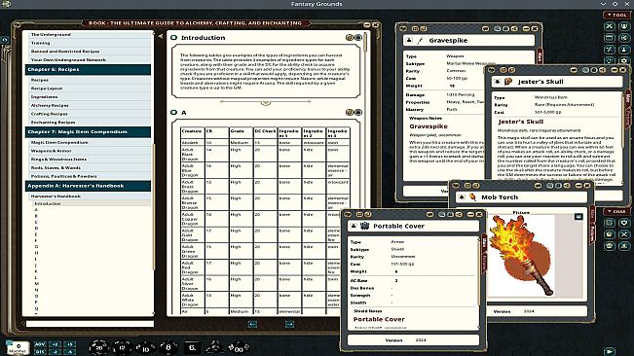
Task: Go to previous book page arrow
Action: [x=252, y=324]
